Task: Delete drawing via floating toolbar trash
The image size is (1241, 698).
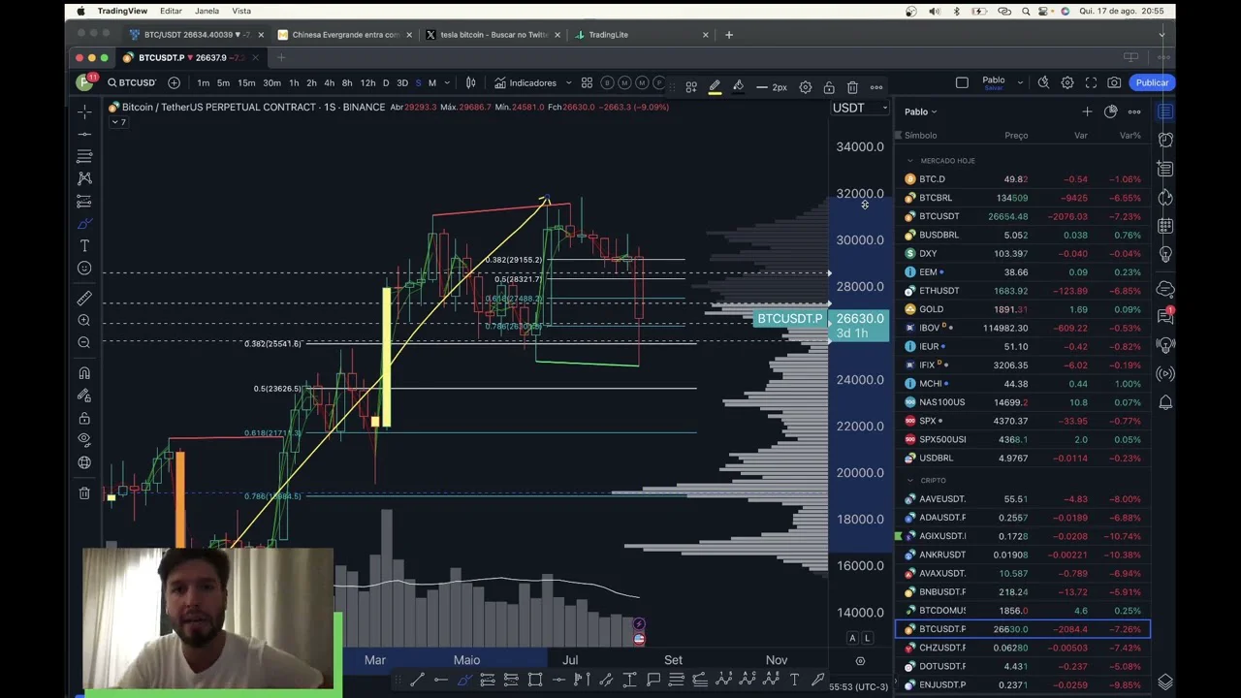Action: (x=852, y=87)
